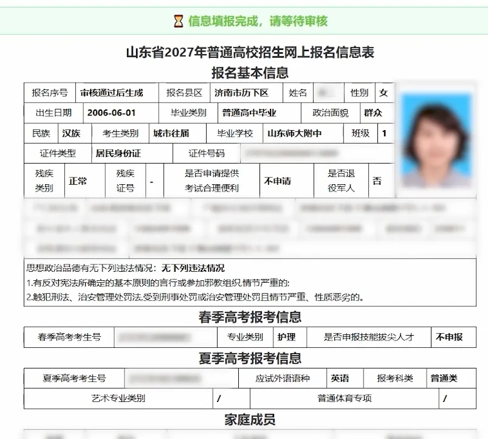The width and height of the screenshot is (488, 439).
Task: Click the value 济南市历下区
Action: 241,93
